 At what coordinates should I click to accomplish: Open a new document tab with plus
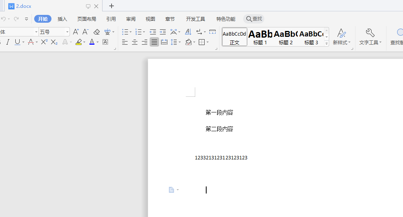click(111, 6)
